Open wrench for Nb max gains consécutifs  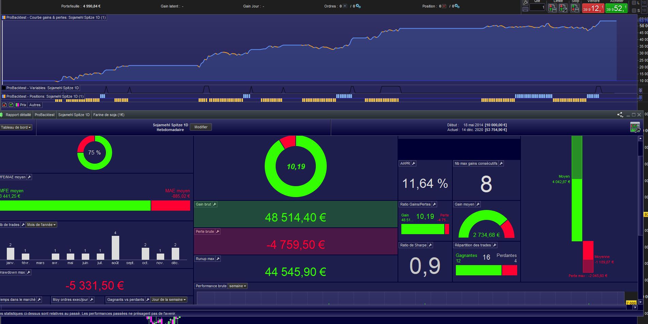coord(501,163)
